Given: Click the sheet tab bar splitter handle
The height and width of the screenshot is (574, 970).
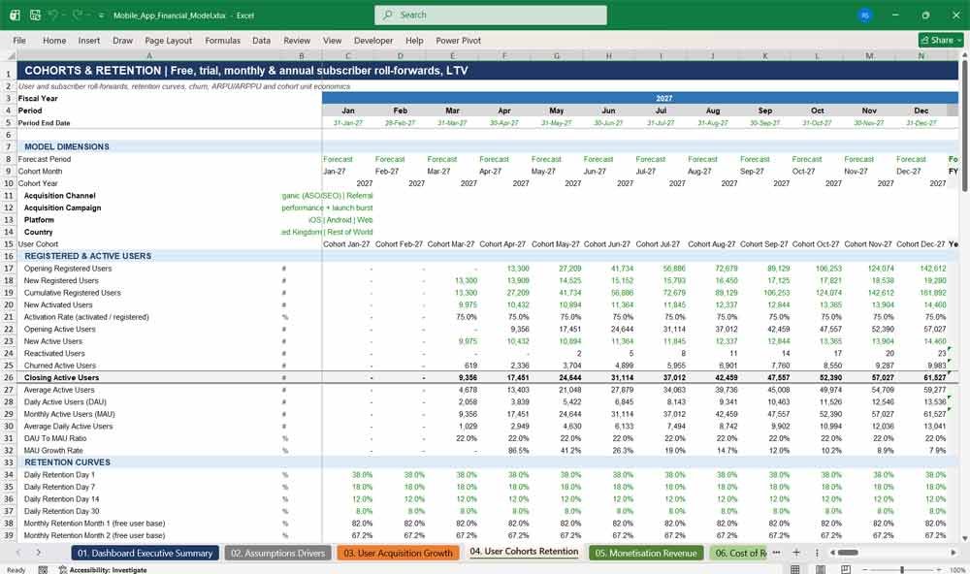Looking at the screenshot, I should point(817,553).
